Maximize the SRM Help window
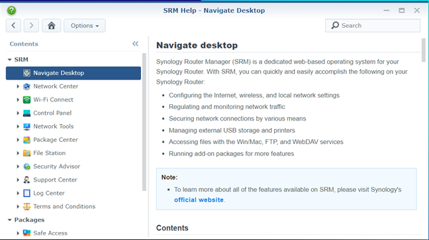 pos(402,11)
